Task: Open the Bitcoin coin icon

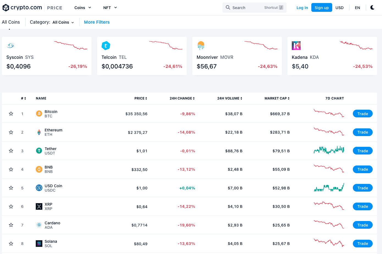Action: coord(39,114)
